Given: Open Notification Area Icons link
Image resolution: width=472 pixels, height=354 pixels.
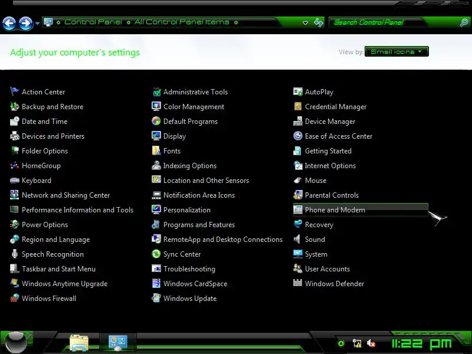Looking at the screenshot, I should coord(199,195).
